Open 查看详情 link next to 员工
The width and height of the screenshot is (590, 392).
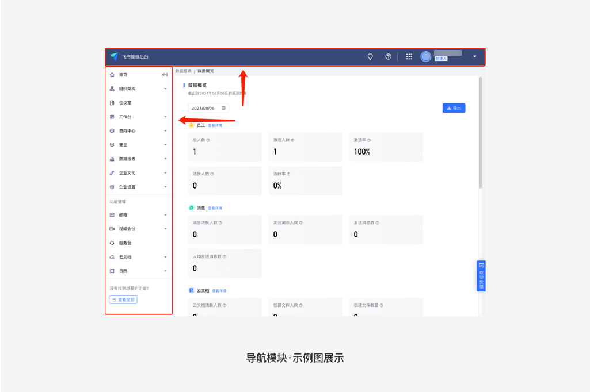pyautogui.click(x=215, y=125)
